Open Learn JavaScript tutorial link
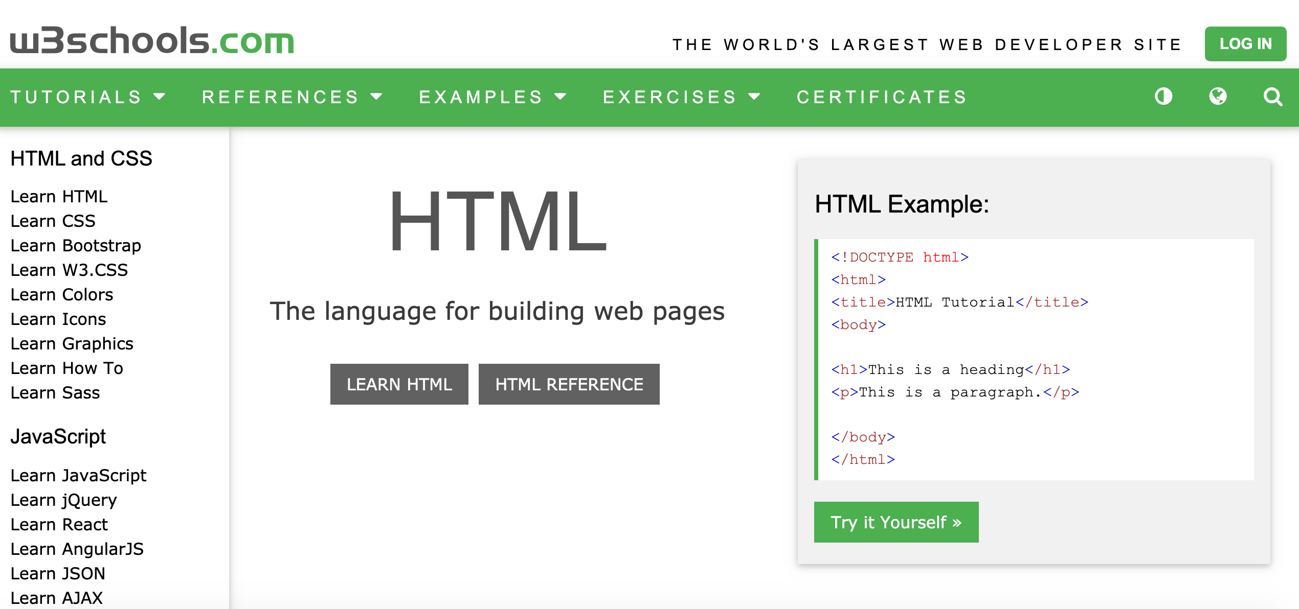 (78, 476)
